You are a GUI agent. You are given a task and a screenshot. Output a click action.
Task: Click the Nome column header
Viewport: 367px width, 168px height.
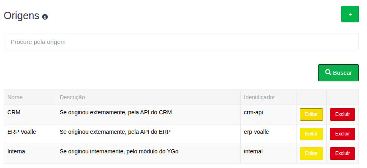15,97
